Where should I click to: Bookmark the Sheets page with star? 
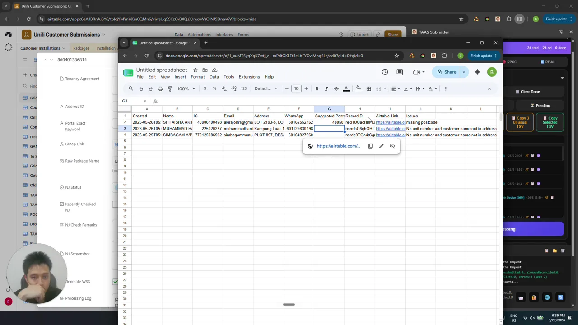click(x=396, y=56)
